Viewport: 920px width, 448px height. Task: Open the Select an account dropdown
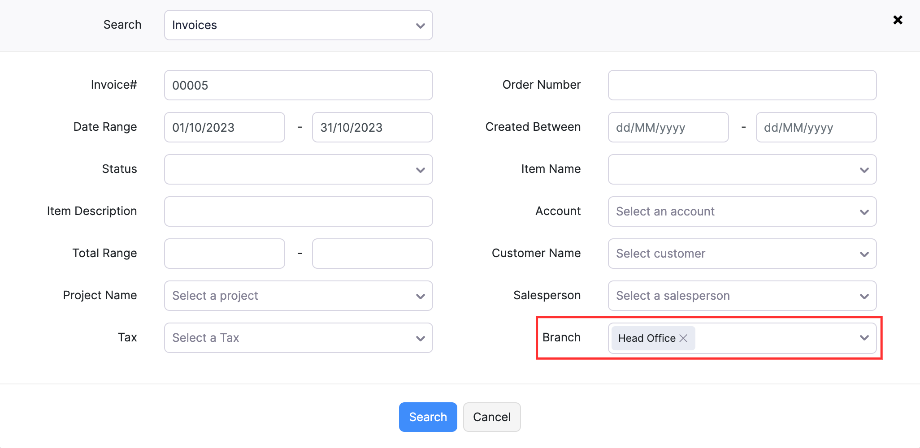pyautogui.click(x=742, y=211)
